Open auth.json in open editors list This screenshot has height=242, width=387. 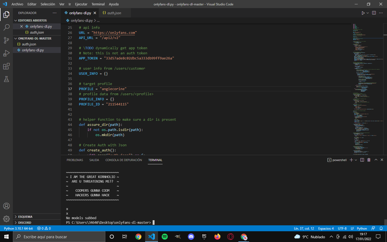(x=37, y=32)
